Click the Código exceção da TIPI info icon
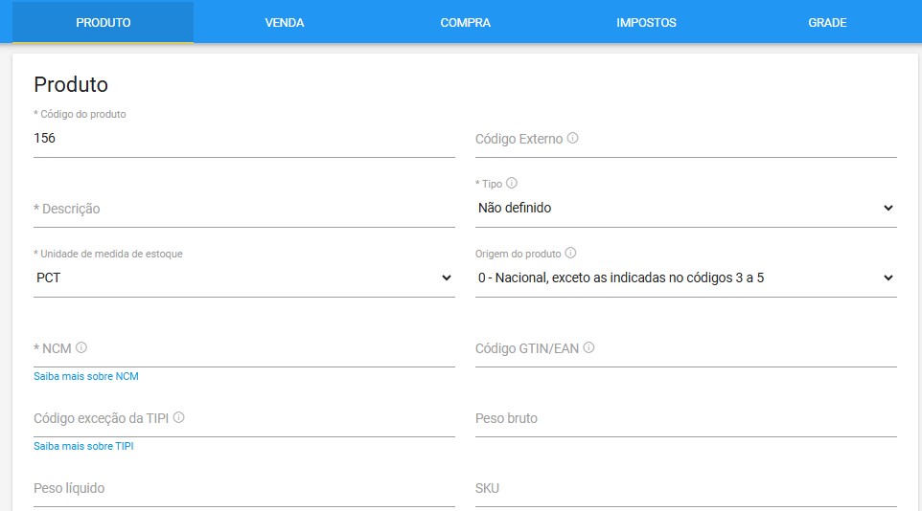The width and height of the screenshot is (922, 511). point(179,417)
